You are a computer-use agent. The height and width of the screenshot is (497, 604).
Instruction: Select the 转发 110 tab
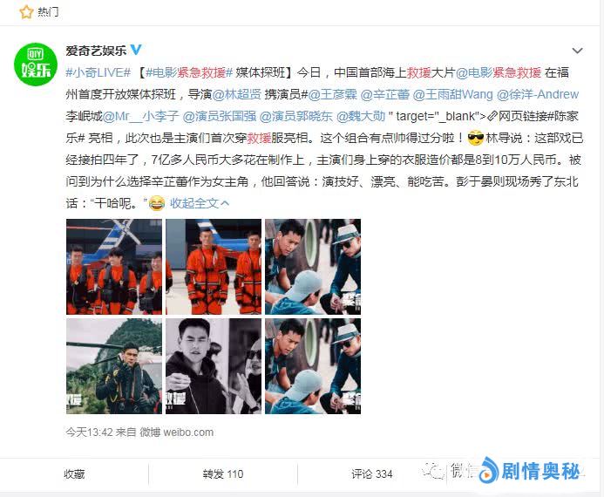click(223, 473)
